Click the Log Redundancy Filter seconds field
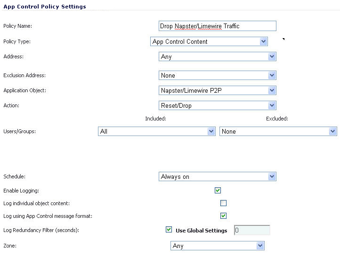The height and width of the screenshot is (256, 340). coord(252,230)
